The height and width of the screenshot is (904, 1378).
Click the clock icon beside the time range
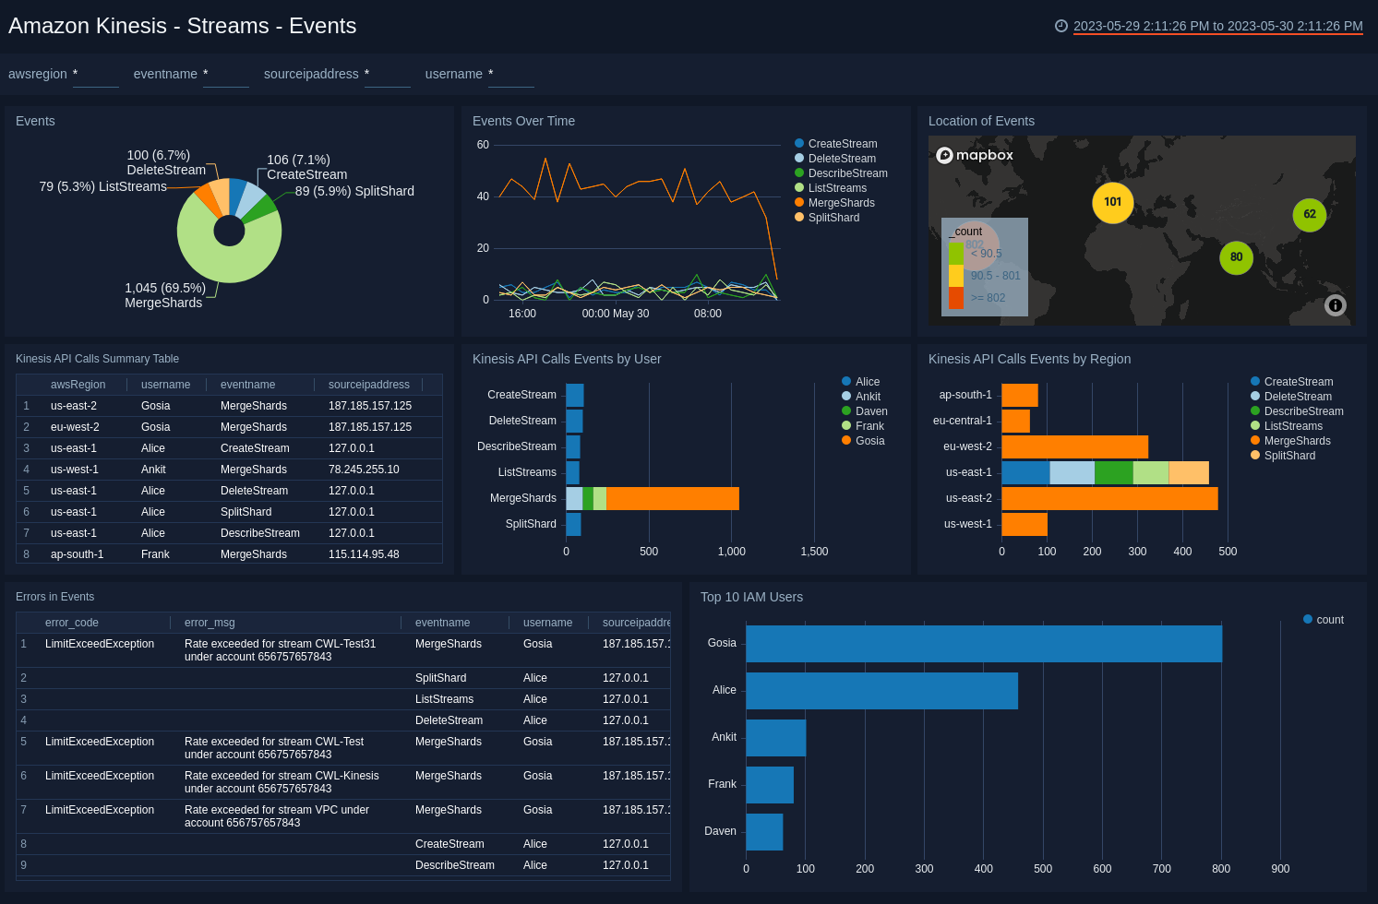pyautogui.click(x=1060, y=26)
